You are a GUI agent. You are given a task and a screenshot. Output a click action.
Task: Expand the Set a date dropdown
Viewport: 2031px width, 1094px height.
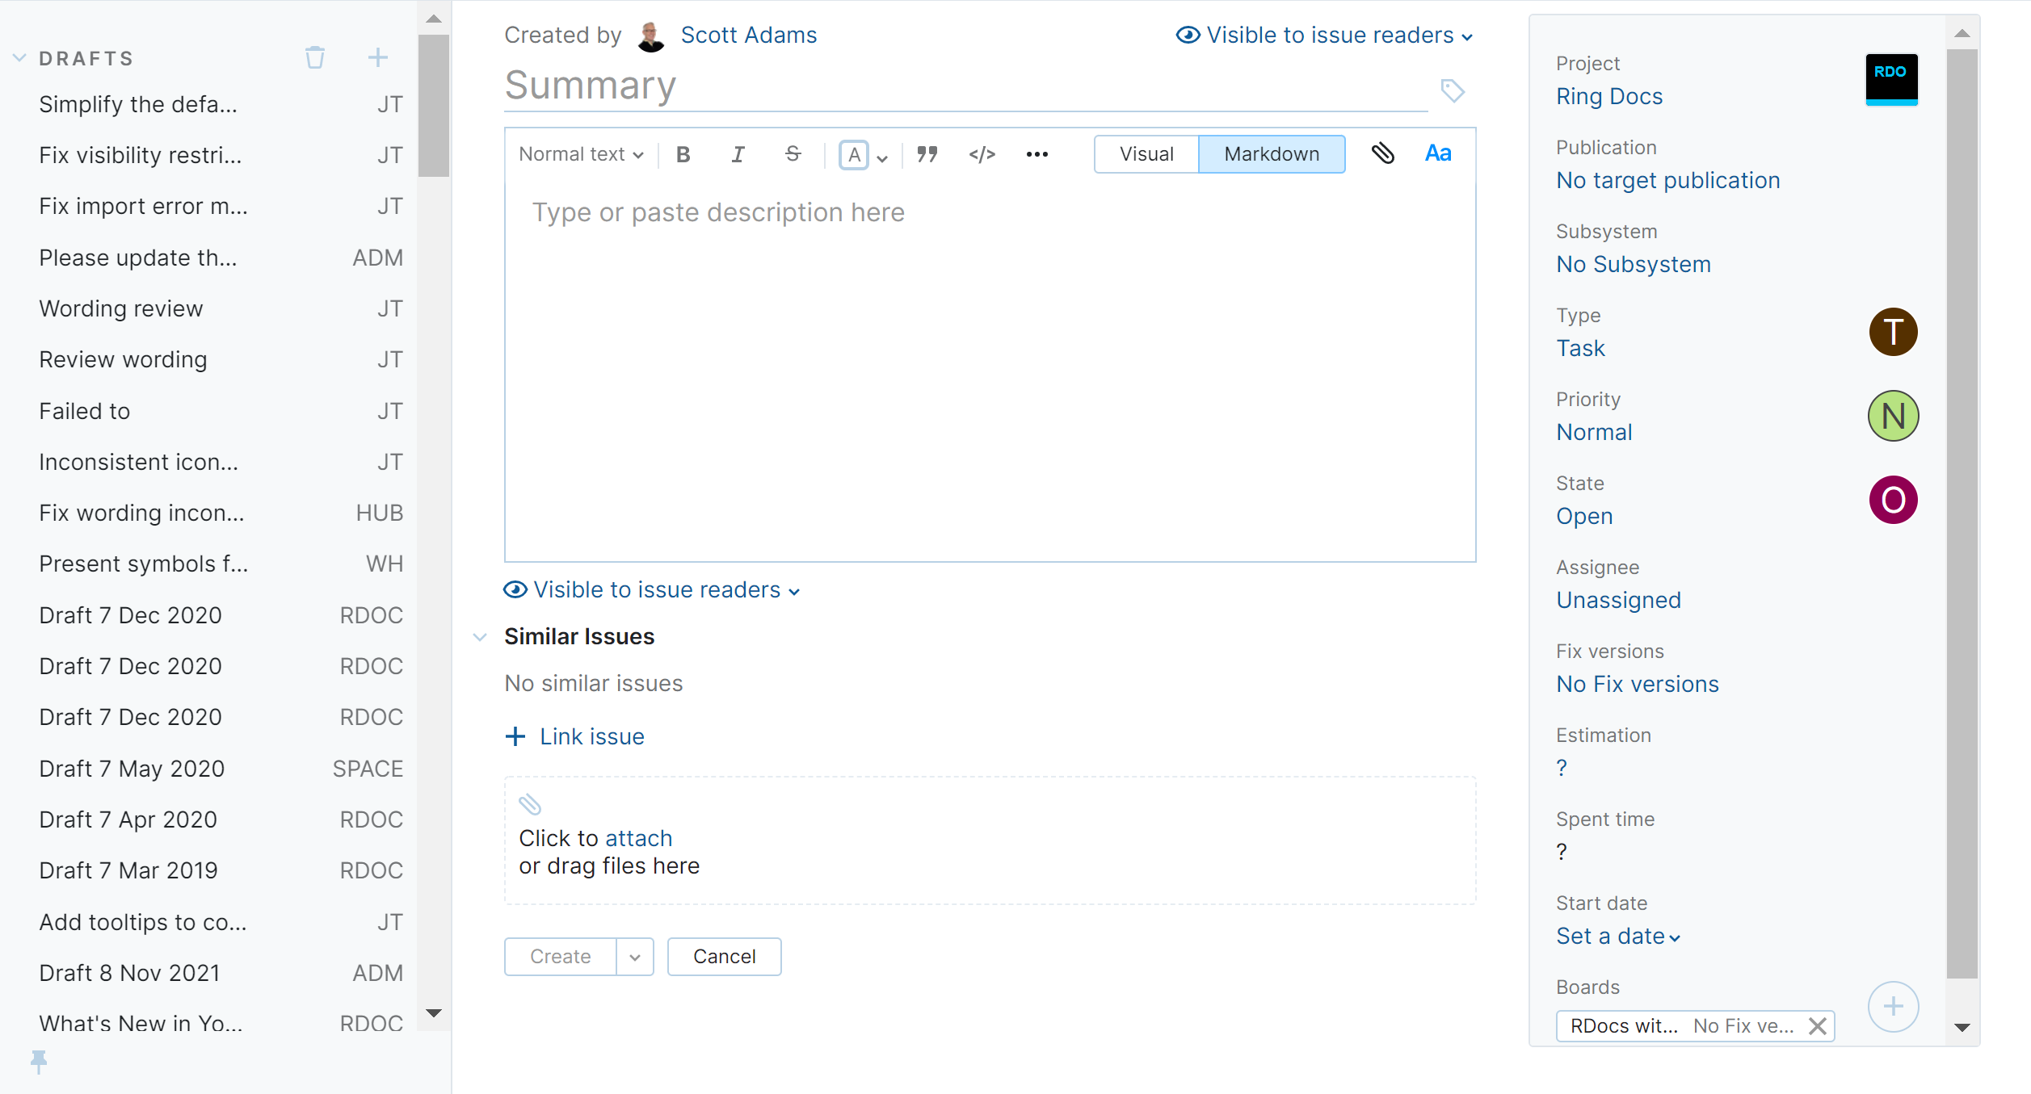tap(1617, 936)
